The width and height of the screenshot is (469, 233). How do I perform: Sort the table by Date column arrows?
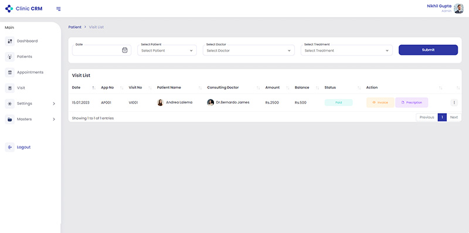tap(94, 88)
